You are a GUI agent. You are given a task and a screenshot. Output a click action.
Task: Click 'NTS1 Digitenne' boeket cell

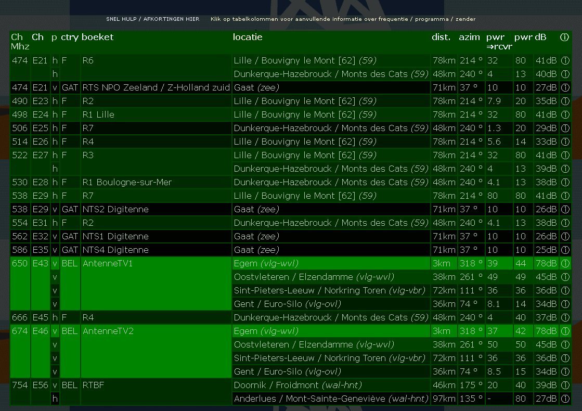coord(156,237)
